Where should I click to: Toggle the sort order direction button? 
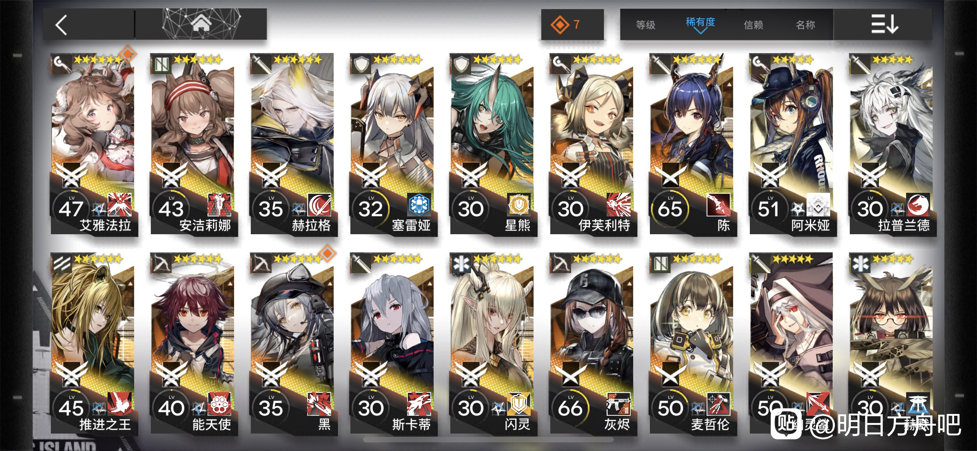883,25
